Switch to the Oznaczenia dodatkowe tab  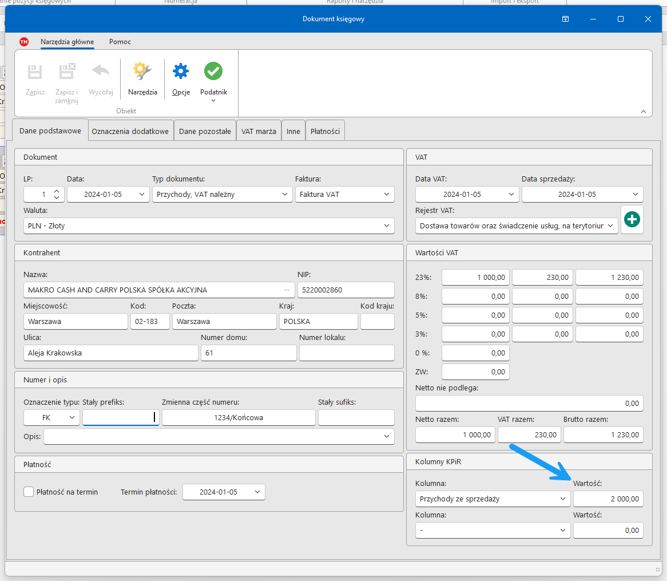pyautogui.click(x=130, y=131)
